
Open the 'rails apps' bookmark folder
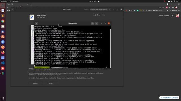click(157, 10)
